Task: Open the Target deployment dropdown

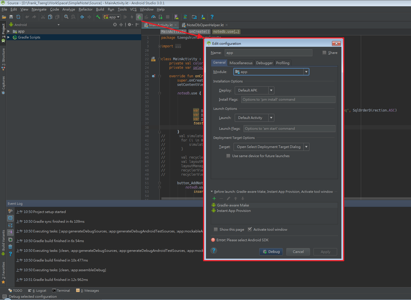Action: tap(271, 147)
